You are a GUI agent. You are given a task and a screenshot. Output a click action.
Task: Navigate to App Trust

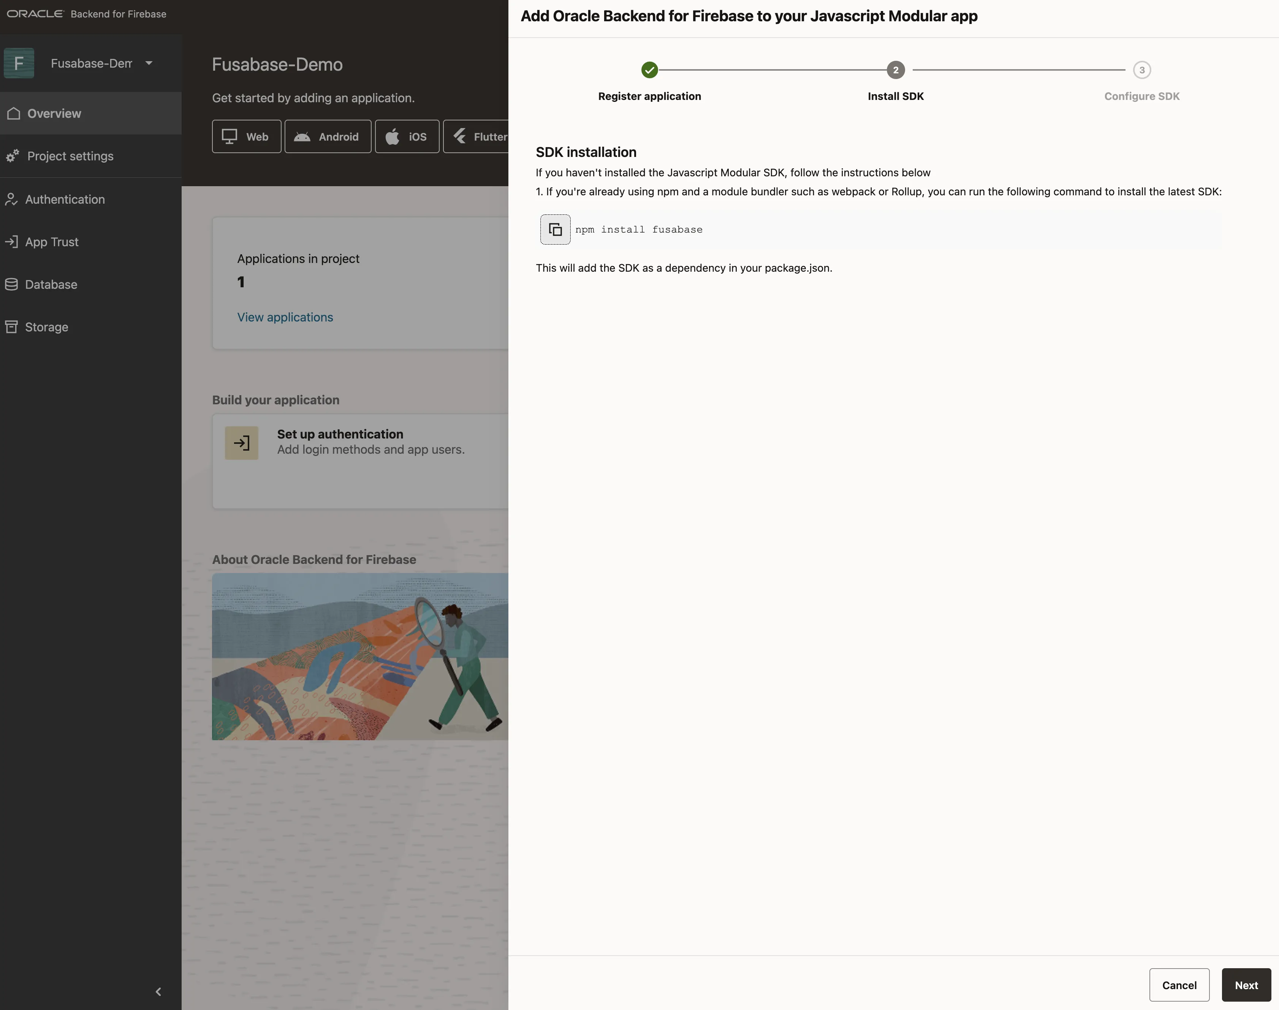[x=90, y=242]
